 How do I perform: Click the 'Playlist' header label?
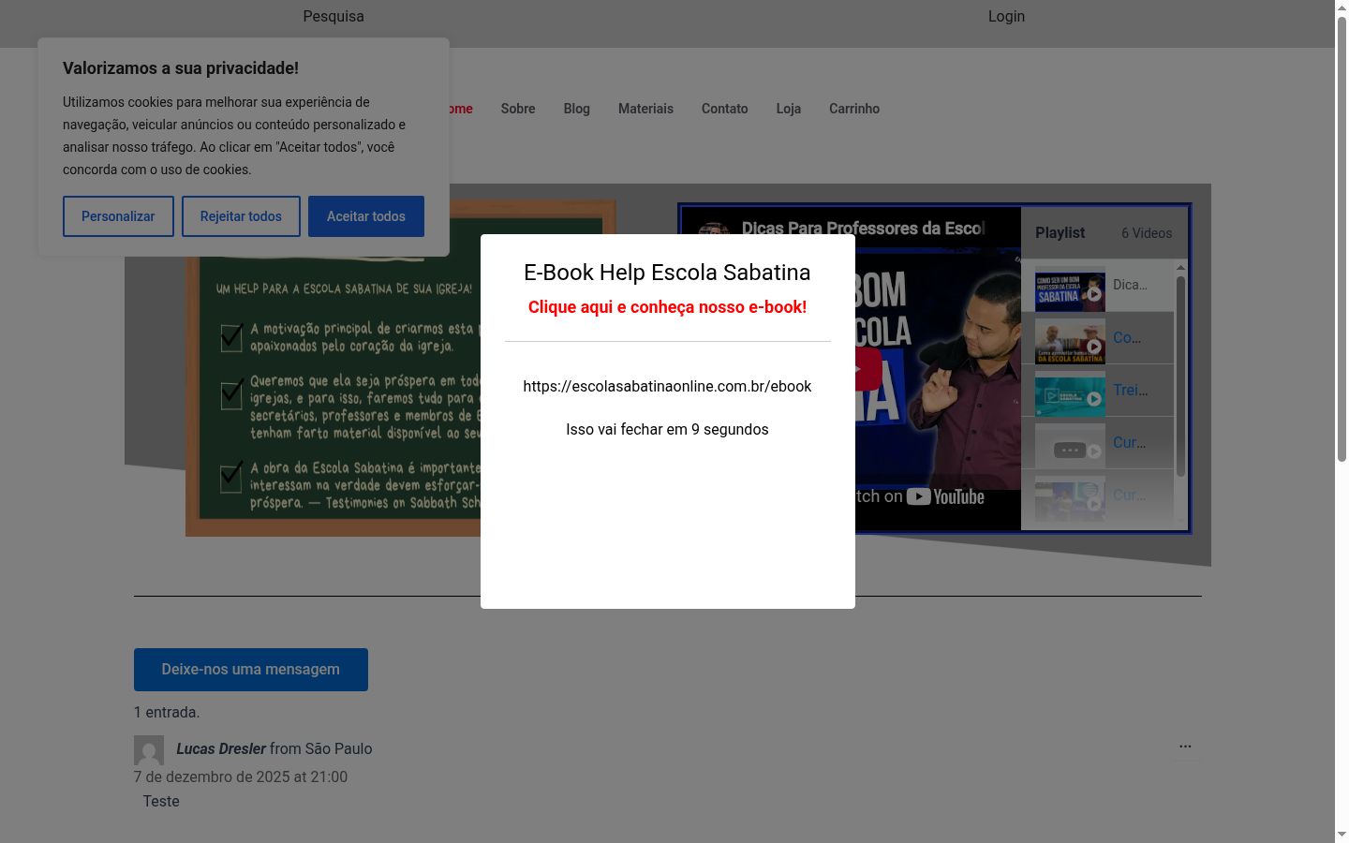point(1060,233)
